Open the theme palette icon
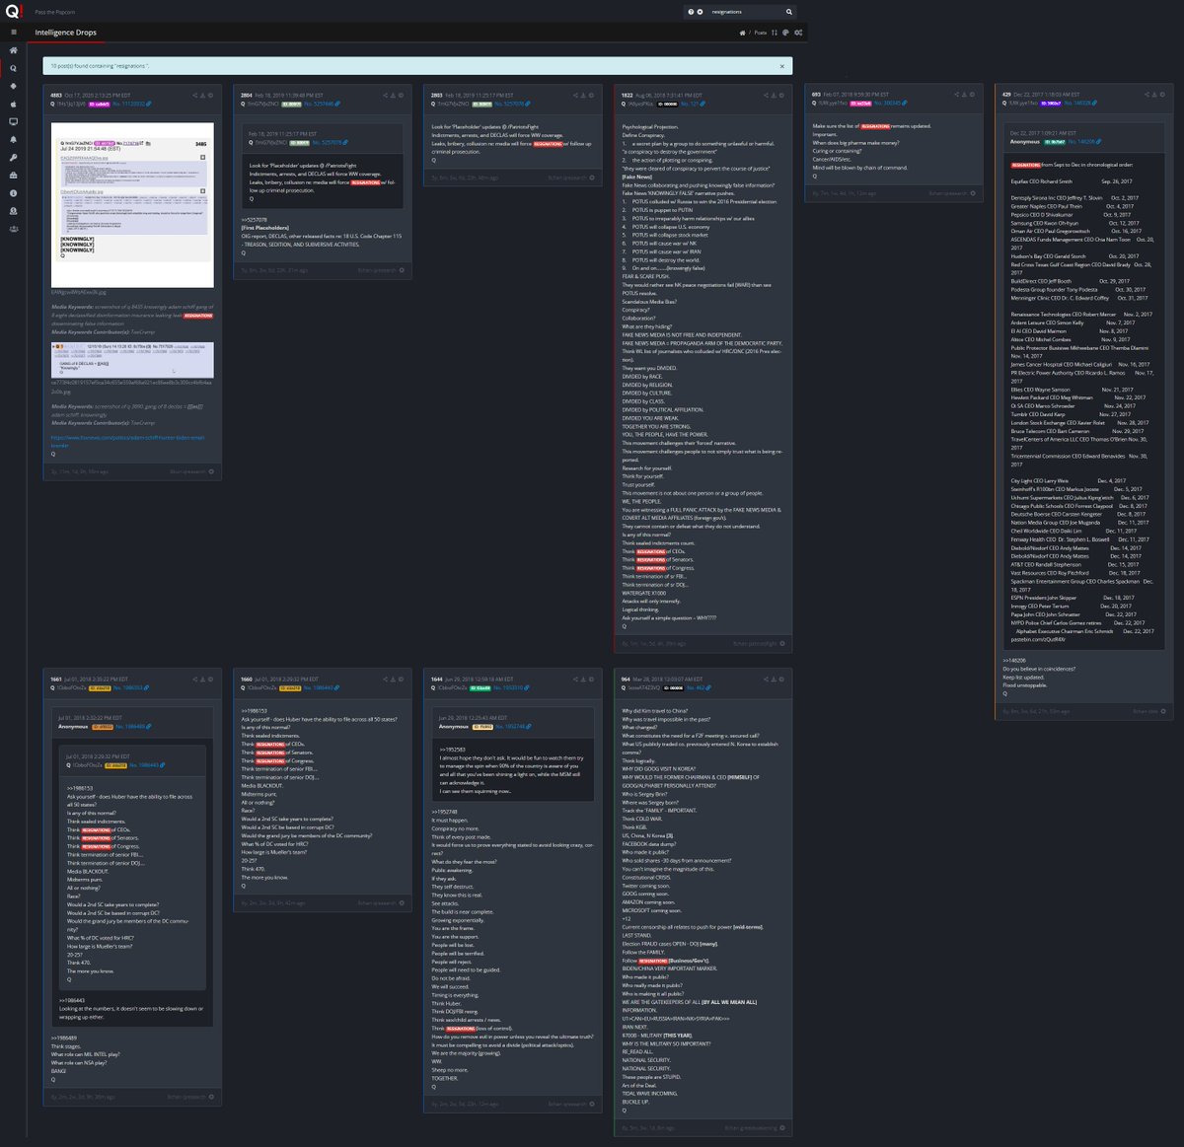The width and height of the screenshot is (1184, 1147). point(785,33)
